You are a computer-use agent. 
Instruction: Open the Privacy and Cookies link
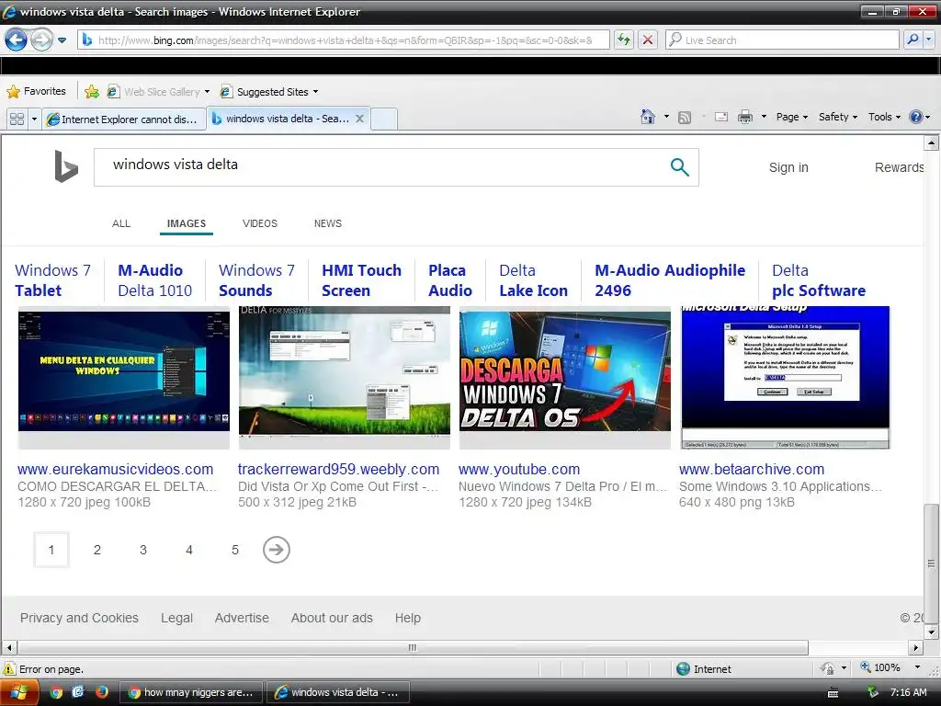click(x=79, y=618)
